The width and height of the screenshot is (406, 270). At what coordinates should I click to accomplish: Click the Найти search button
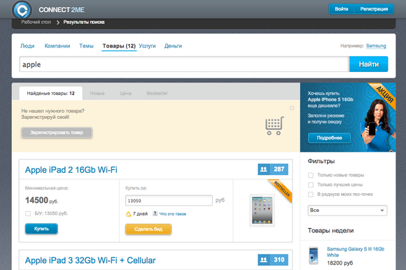(369, 64)
